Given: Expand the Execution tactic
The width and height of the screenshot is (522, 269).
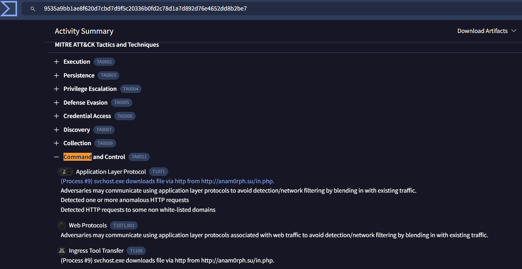Looking at the screenshot, I should (x=56, y=62).
